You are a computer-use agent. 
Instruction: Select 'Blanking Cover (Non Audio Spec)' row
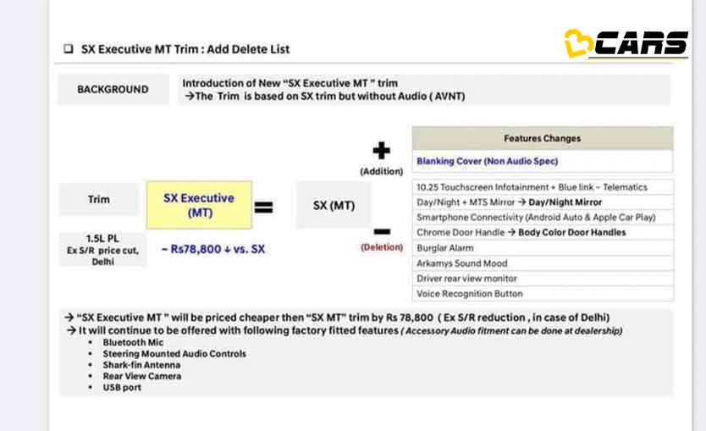tap(543, 161)
